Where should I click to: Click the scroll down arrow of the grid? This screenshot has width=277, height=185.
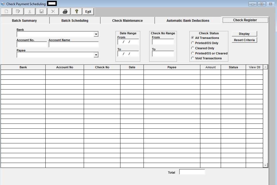tap(265, 165)
